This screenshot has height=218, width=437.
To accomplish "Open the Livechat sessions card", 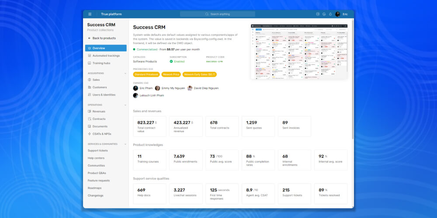I will point(186,194).
